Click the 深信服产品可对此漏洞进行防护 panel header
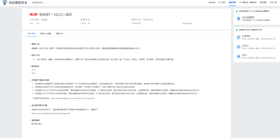280x138 pixels. [250, 30]
